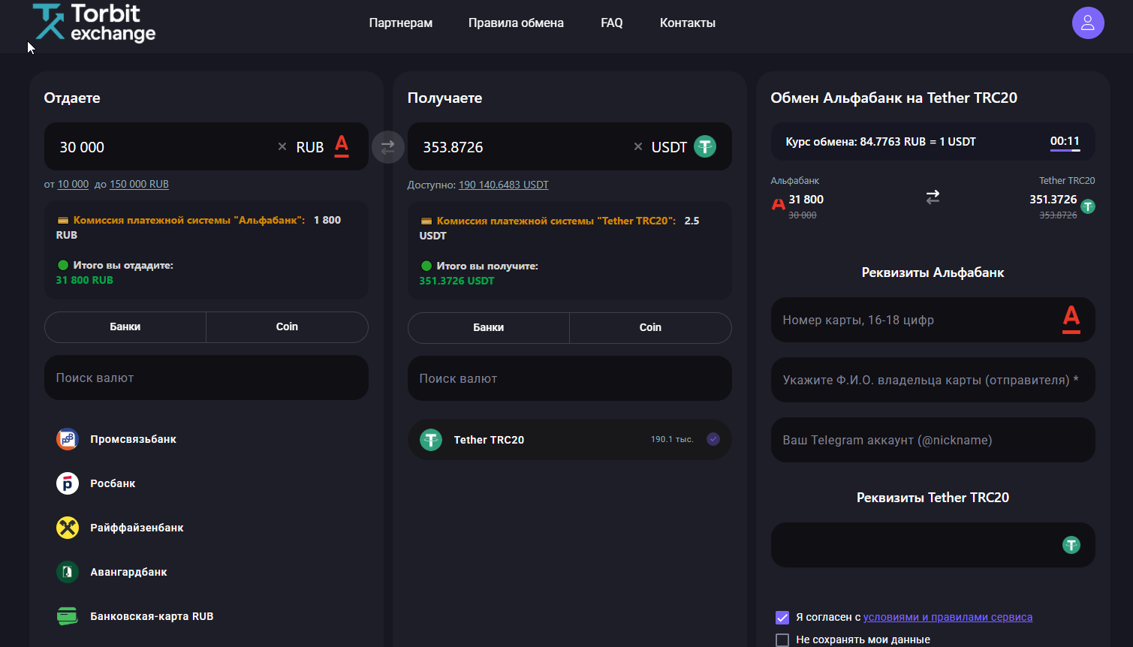Clear the 353.8726 USDT amount with X

(638, 147)
